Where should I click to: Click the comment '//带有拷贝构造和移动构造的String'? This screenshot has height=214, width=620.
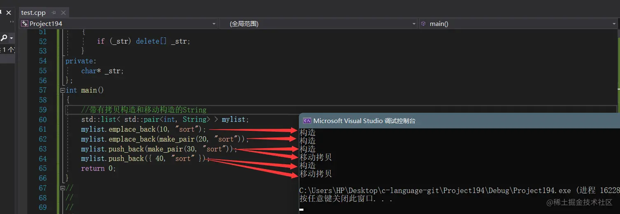click(x=144, y=110)
